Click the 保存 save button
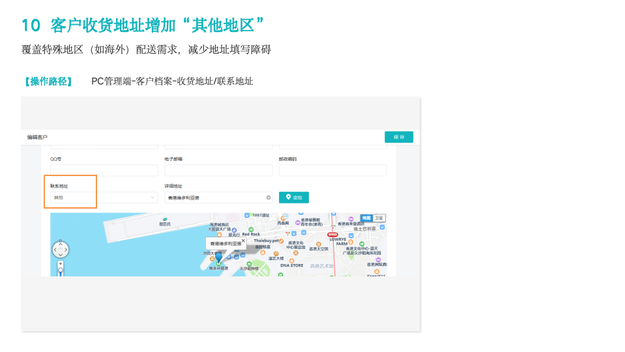The image size is (625, 352). tap(399, 137)
